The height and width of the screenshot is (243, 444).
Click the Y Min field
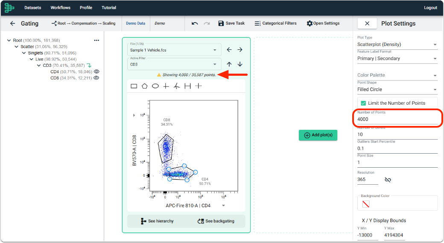(x=368, y=235)
